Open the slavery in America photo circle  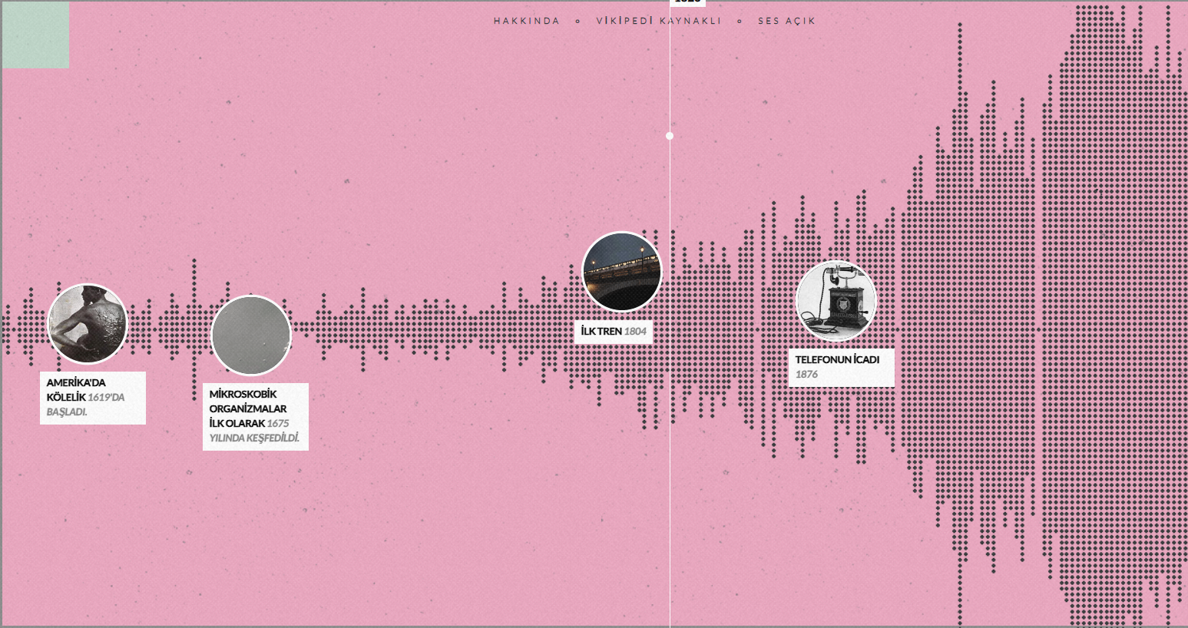click(x=88, y=323)
